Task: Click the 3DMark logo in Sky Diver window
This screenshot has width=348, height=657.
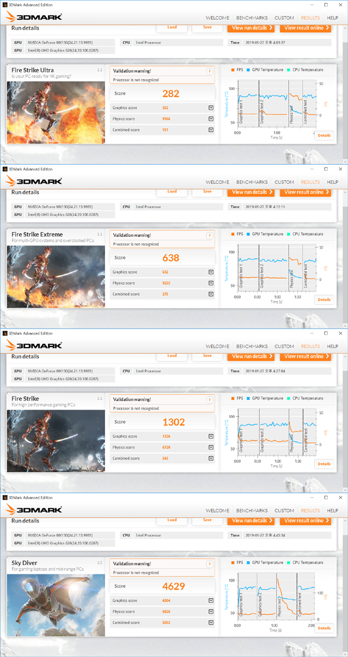Action: [34, 510]
